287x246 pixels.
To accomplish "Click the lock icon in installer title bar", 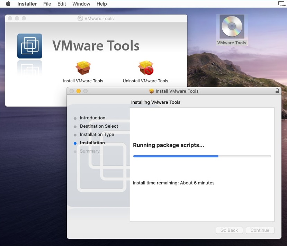I will [x=277, y=91].
